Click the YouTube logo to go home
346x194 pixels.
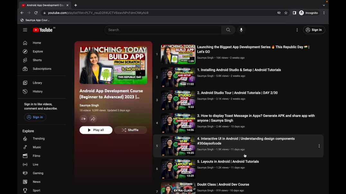click(x=43, y=30)
